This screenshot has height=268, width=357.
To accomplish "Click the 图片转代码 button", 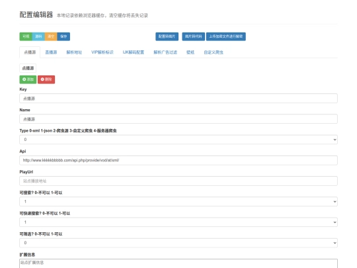I will (193, 36).
